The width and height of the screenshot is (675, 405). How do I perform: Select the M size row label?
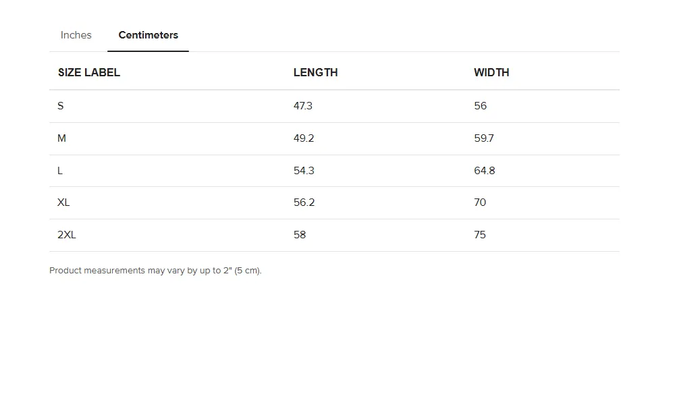coord(61,138)
